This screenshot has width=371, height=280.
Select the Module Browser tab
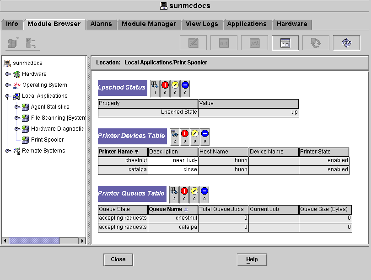click(x=54, y=24)
